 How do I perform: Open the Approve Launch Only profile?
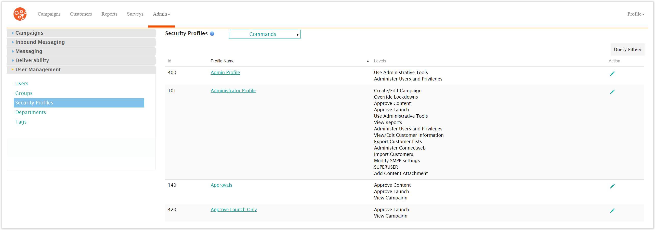point(233,209)
